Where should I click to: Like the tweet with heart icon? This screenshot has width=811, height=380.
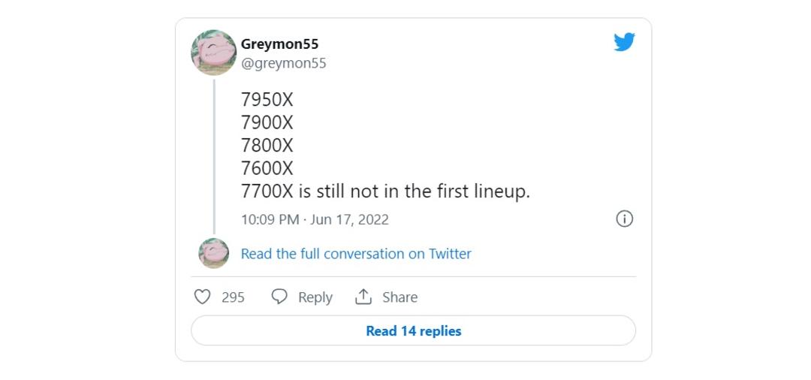click(x=202, y=297)
